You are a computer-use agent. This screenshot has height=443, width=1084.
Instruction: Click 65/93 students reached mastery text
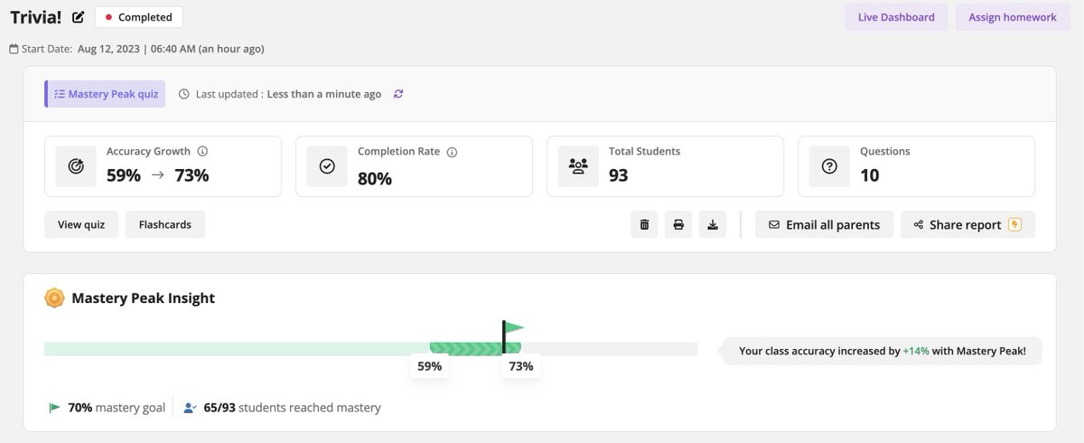pyautogui.click(x=292, y=408)
